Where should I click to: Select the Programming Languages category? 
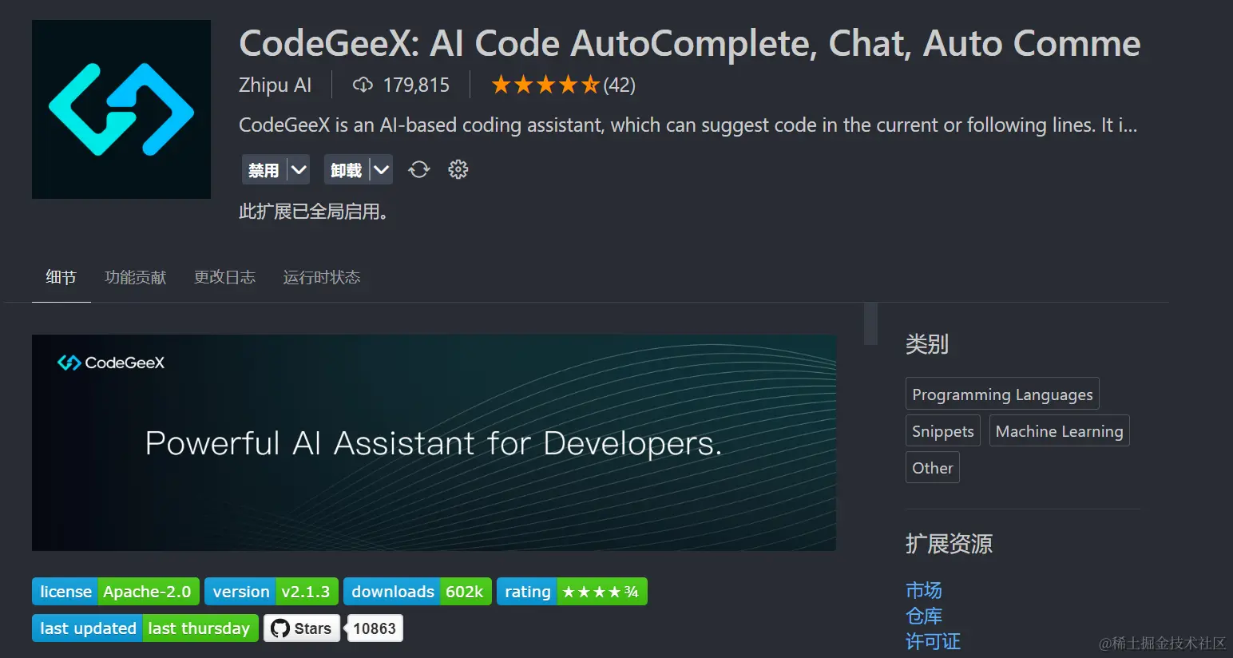coord(1002,394)
